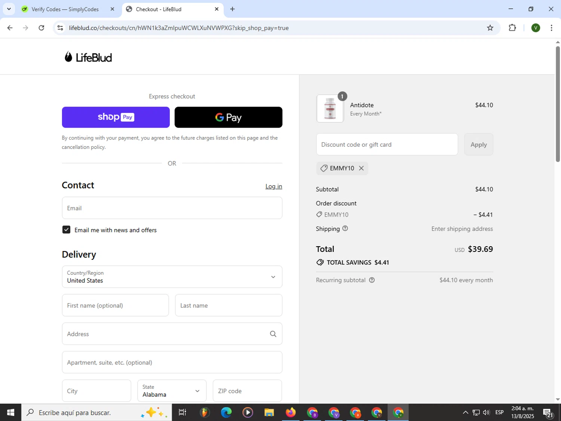This screenshot has width=561, height=421.
Task: Click the Shipping help question icon
Action: coord(345,228)
